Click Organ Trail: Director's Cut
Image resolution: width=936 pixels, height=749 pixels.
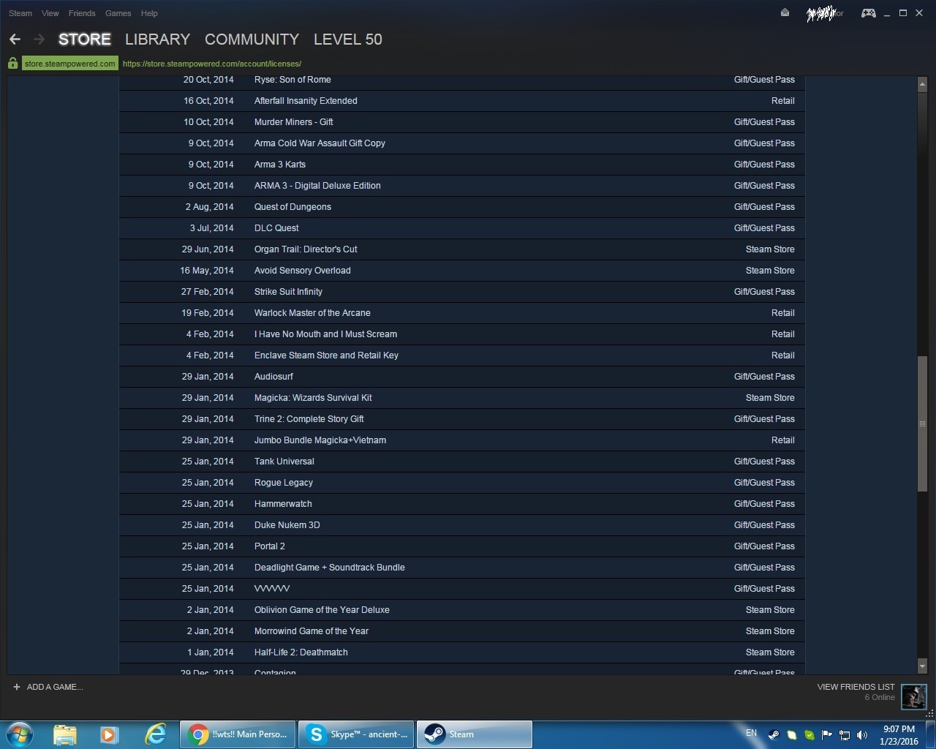(x=462, y=249)
